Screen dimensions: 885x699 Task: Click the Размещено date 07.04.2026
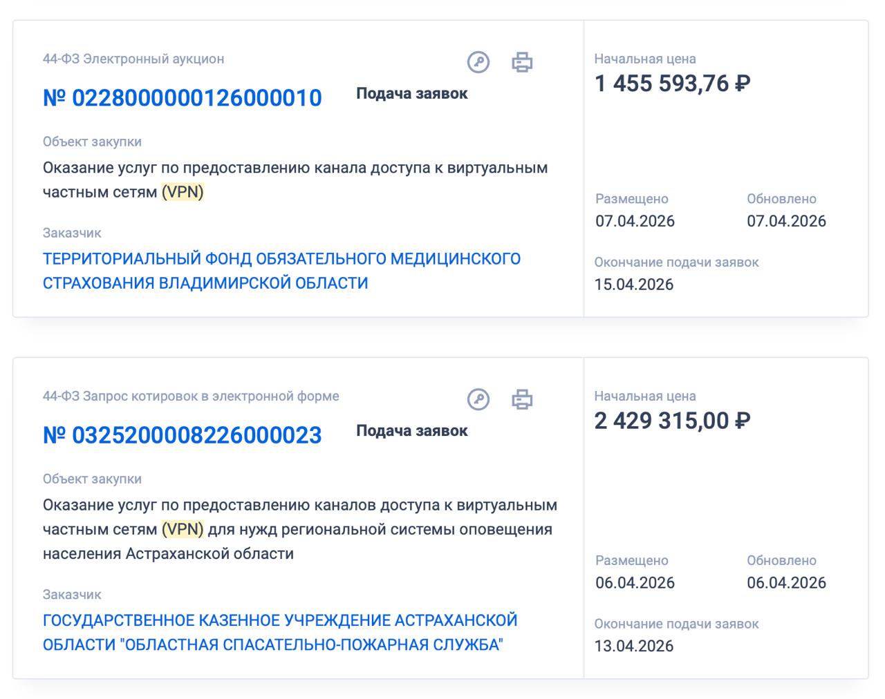point(635,221)
